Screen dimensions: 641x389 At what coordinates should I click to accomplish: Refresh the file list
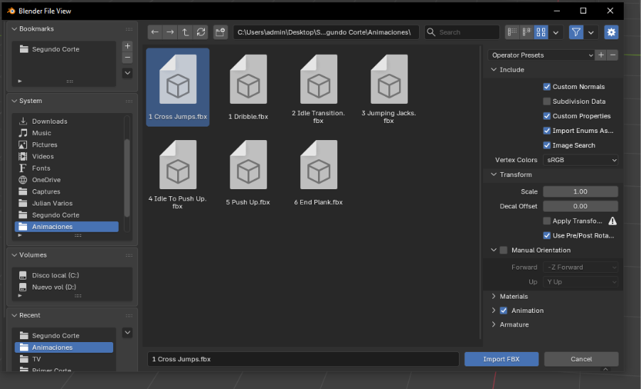(201, 32)
